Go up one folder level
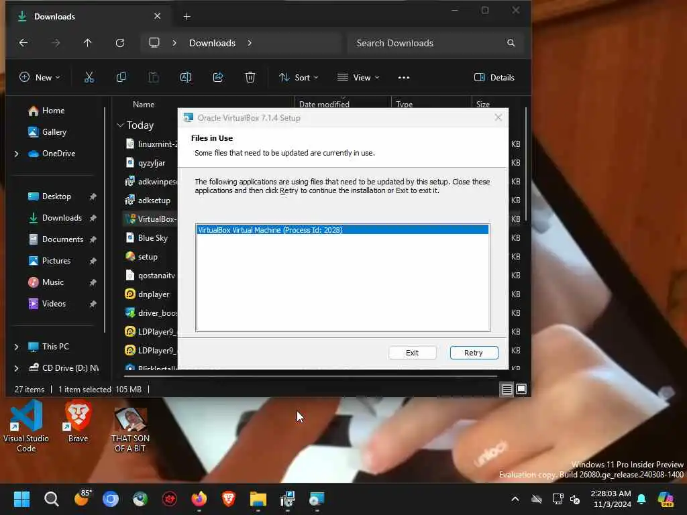 click(88, 43)
